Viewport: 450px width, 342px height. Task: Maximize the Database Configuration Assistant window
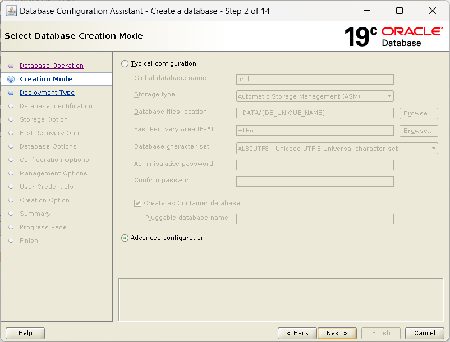point(399,11)
